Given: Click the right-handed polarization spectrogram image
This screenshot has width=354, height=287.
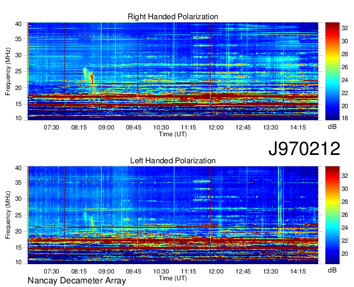Looking at the screenshot, I should 173,71.
